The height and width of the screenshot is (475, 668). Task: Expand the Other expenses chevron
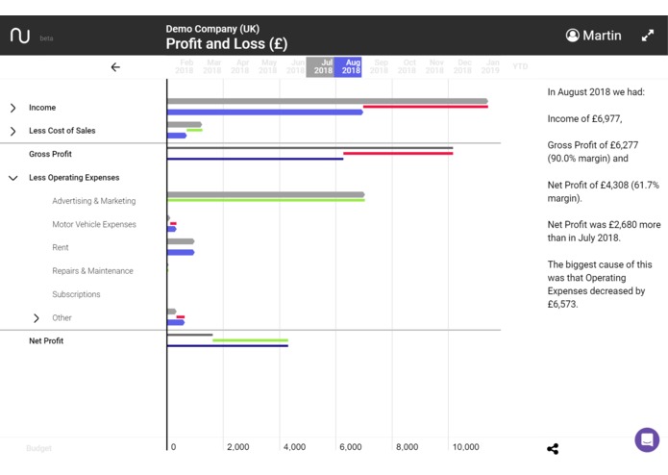click(x=37, y=318)
